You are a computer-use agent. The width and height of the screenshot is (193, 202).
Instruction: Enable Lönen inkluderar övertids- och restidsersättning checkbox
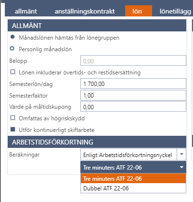pos(13,72)
